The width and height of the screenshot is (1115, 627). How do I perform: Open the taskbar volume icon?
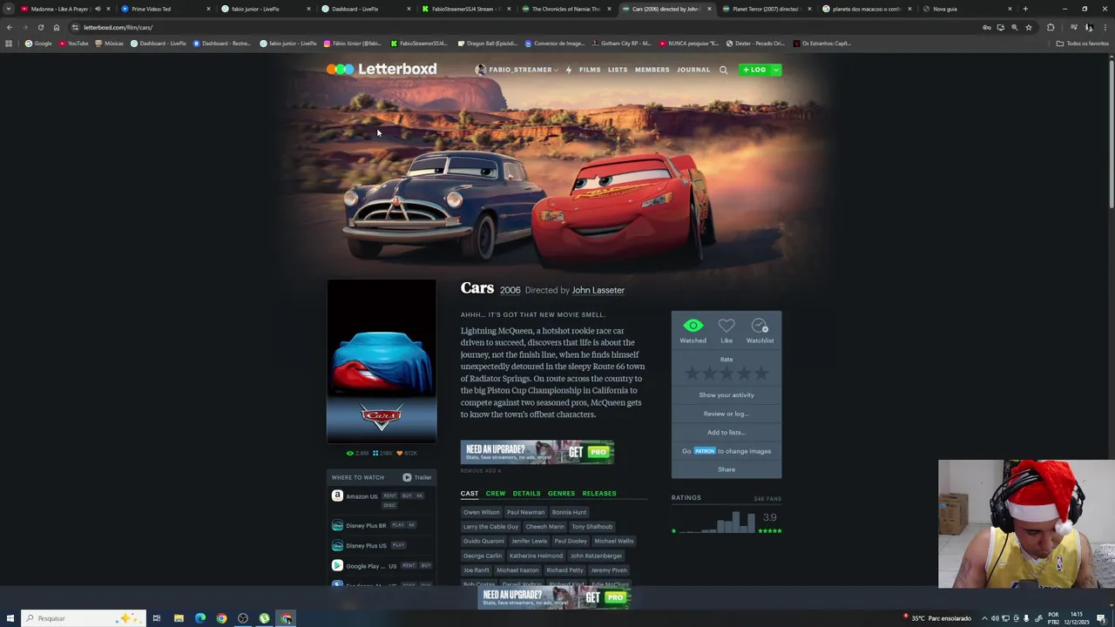996,618
